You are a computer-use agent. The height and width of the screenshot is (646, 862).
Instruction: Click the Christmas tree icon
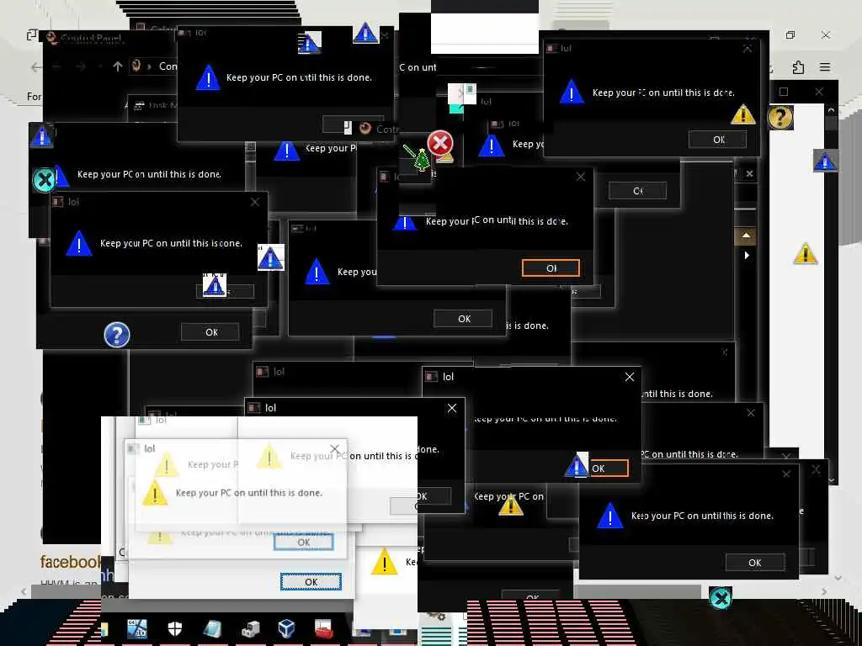pyautogui.click(x=423, y=160)
